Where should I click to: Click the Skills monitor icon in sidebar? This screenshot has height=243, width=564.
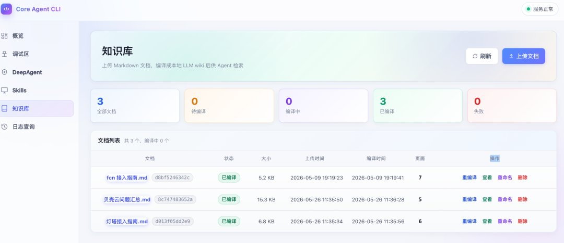coord(4,91)
